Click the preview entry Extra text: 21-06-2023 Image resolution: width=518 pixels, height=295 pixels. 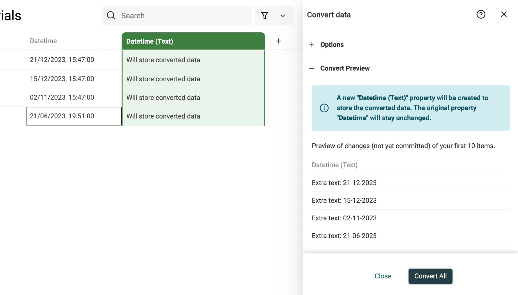coord(344,235)
